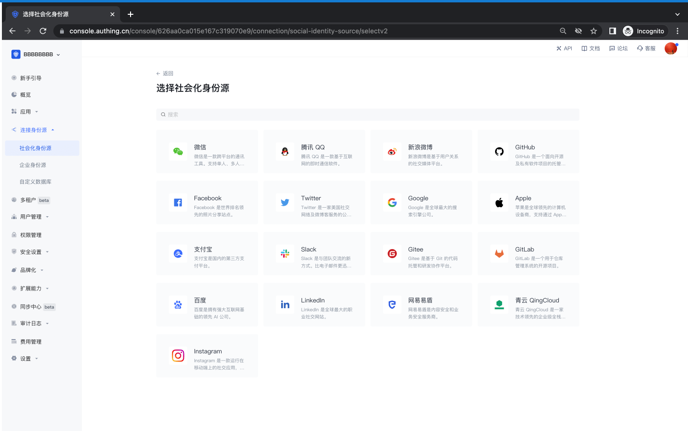This screenshot has width=688, height=431.
Task: Open 企业身份源 in the sidebar
Action: 33,165
